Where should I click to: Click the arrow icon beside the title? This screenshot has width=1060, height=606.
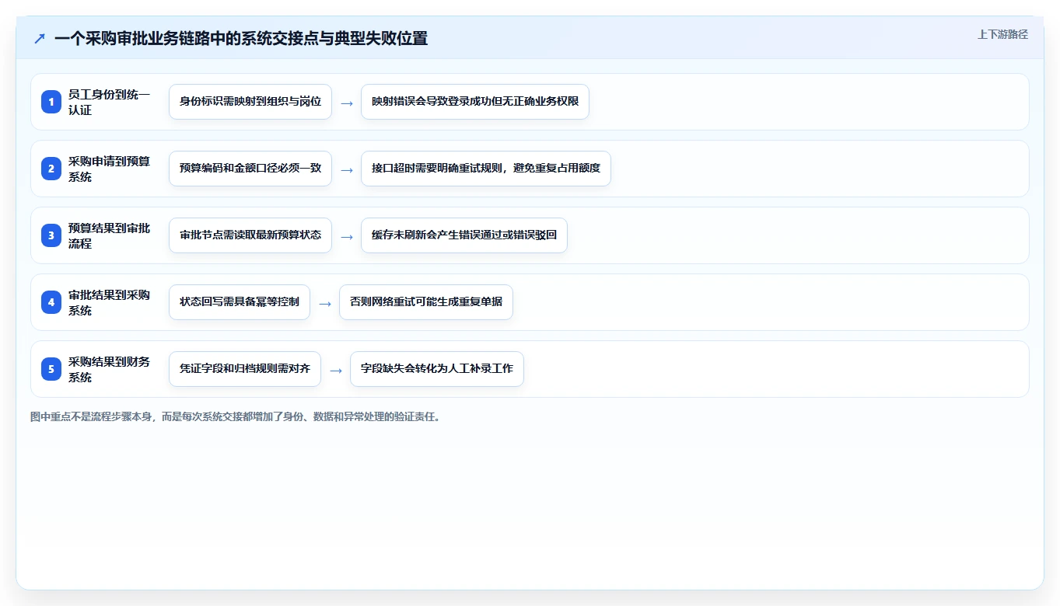pos(40,38)
